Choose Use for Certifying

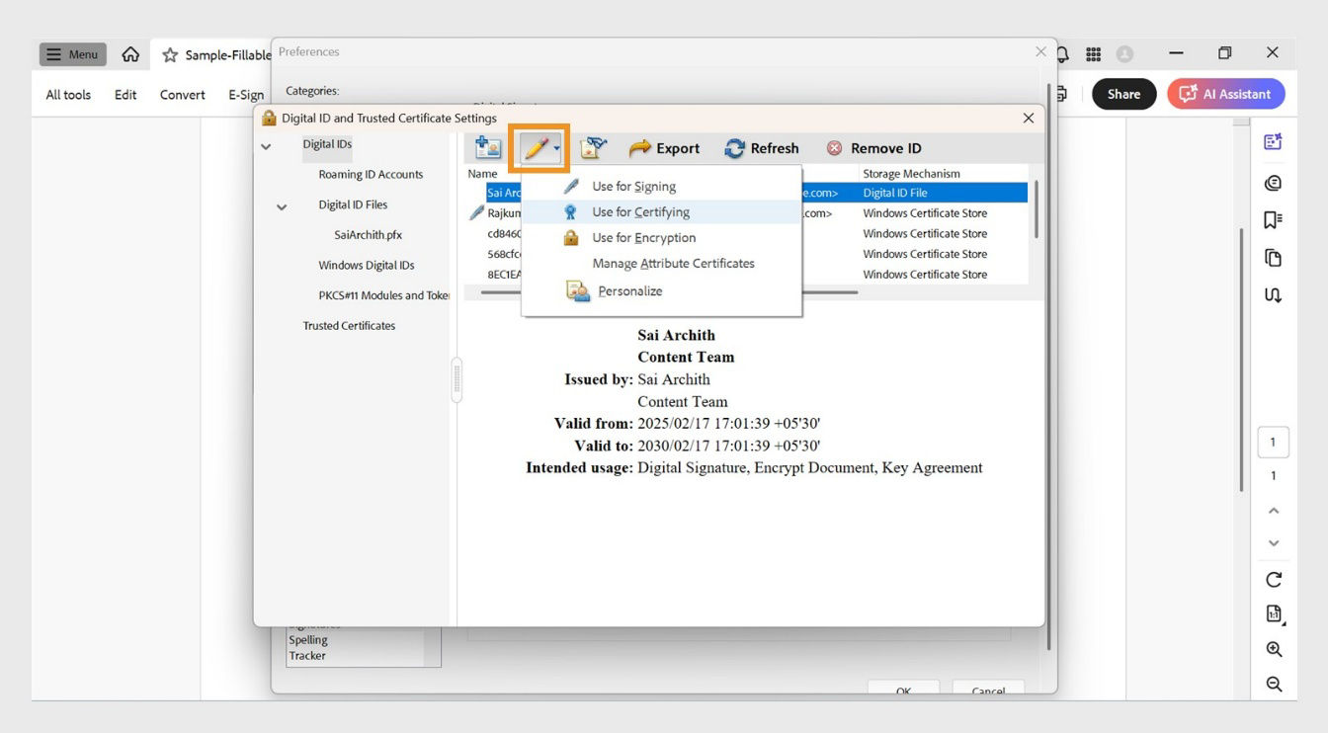coord(638,211)
